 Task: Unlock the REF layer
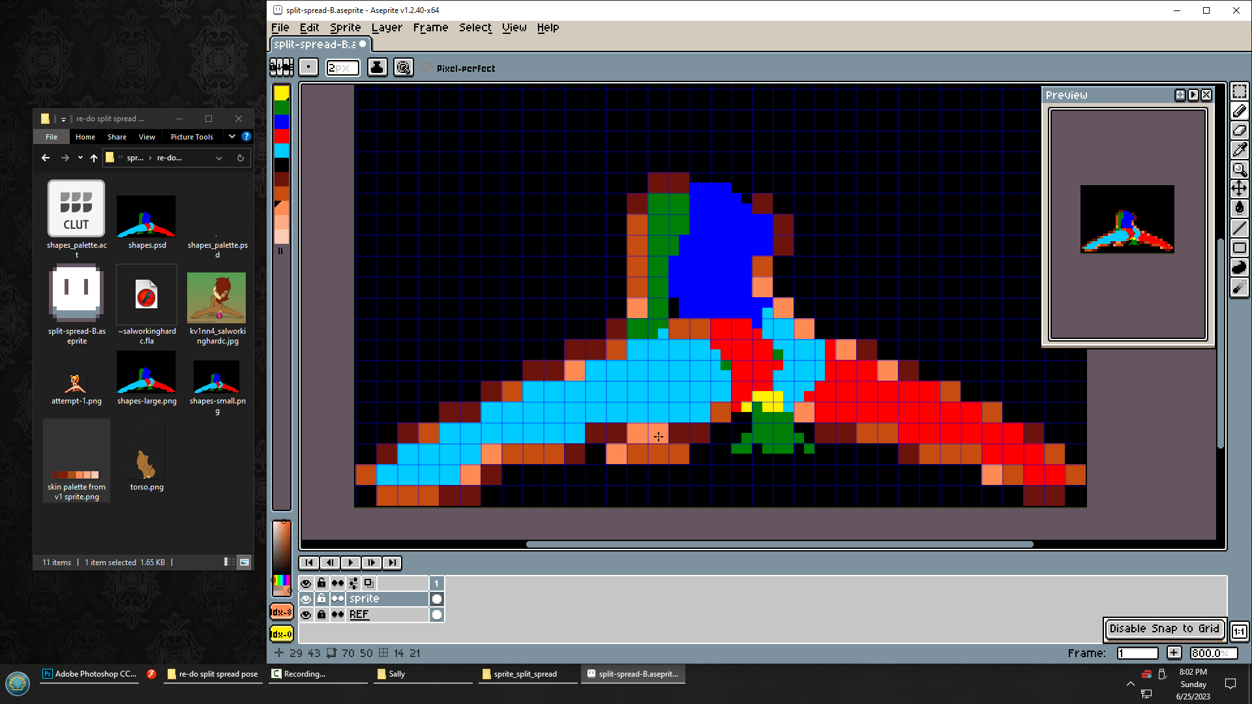pos(321,614)
